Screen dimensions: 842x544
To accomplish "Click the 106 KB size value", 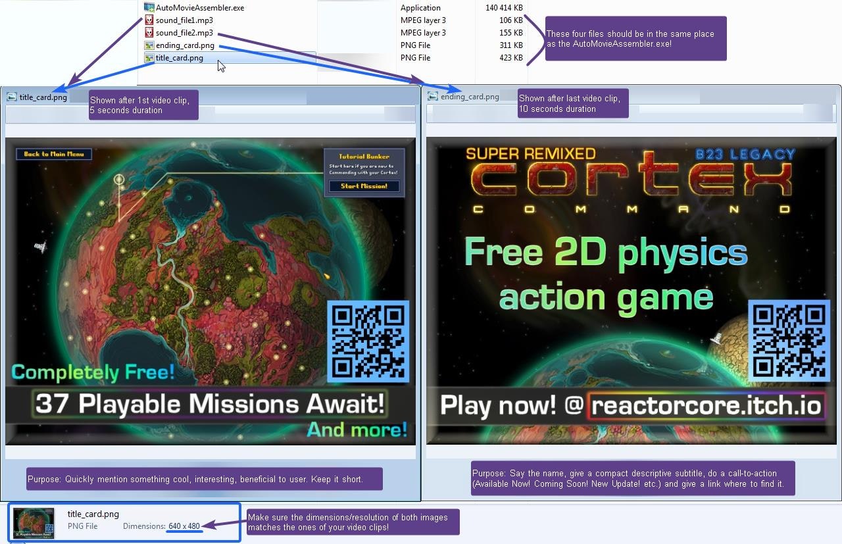I will coord(510,20).
